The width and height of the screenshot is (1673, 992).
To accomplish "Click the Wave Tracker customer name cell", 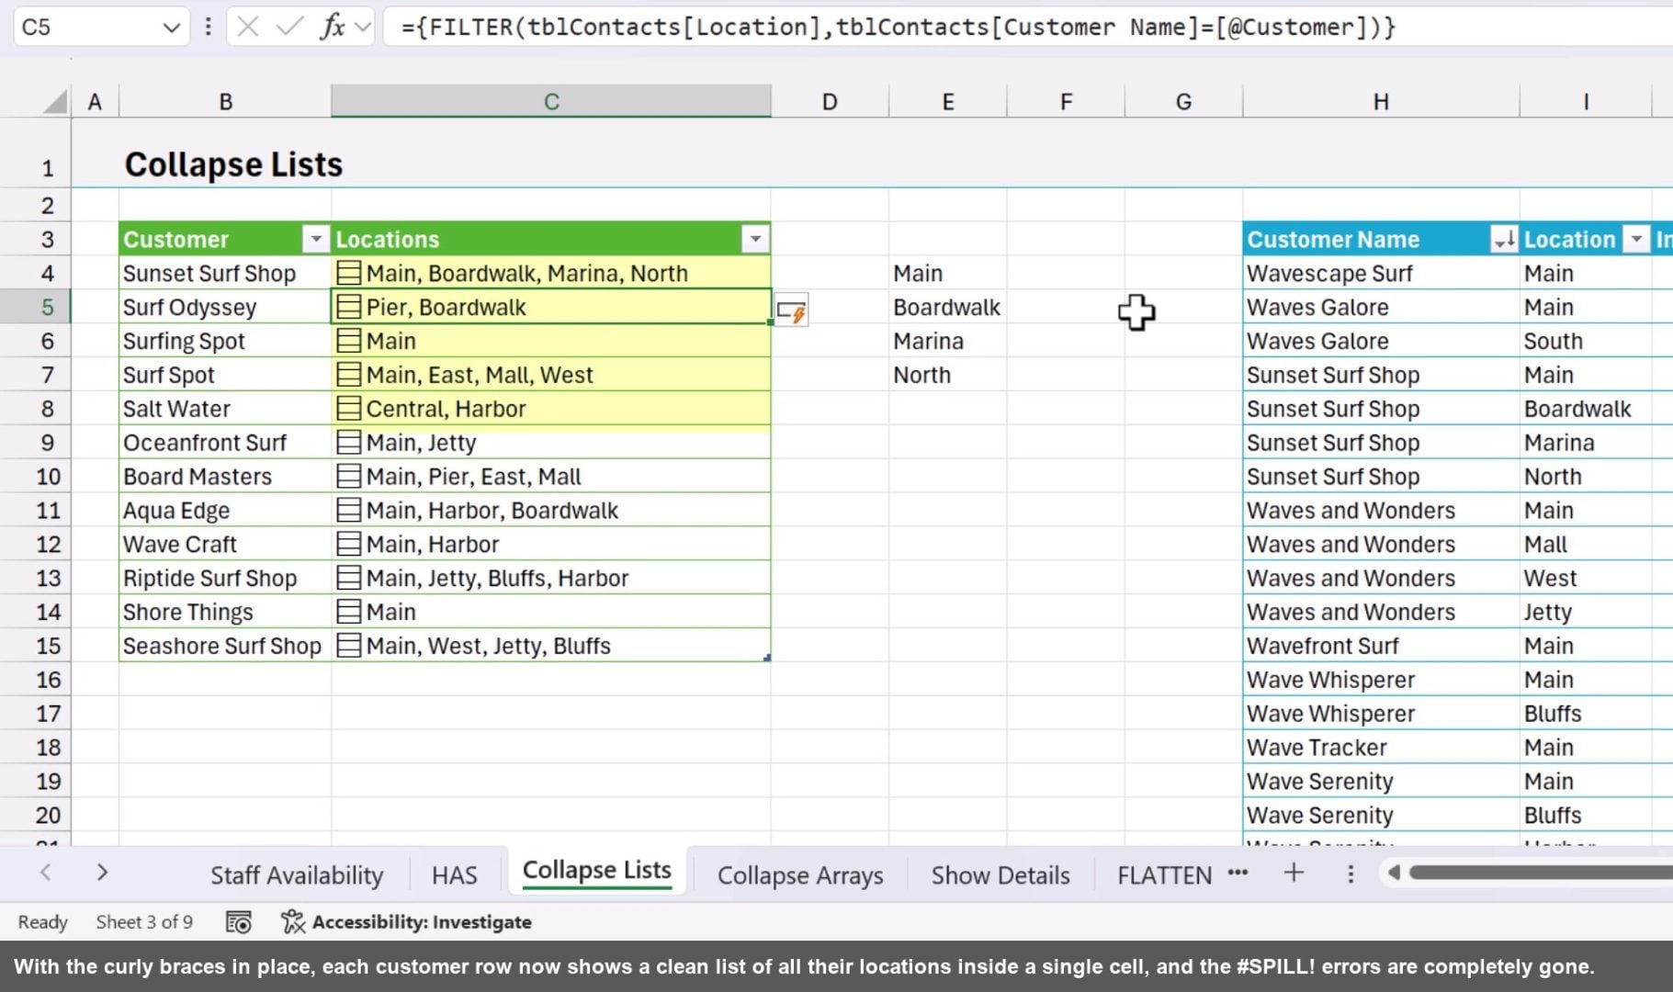I will 1381,748.
